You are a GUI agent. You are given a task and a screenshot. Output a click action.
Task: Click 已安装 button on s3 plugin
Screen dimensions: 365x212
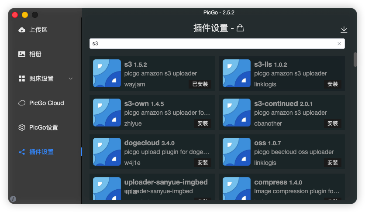200,84
